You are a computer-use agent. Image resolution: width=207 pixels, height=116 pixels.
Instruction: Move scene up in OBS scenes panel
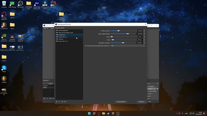(50, 99)
